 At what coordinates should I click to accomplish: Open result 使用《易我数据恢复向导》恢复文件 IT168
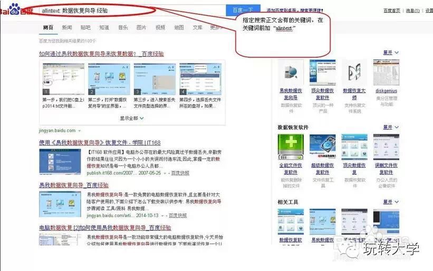pos(100,143)
